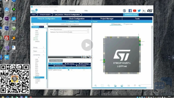174x98 pixels.
Task: Click the ST community network icon
Action: pos(144,11)
